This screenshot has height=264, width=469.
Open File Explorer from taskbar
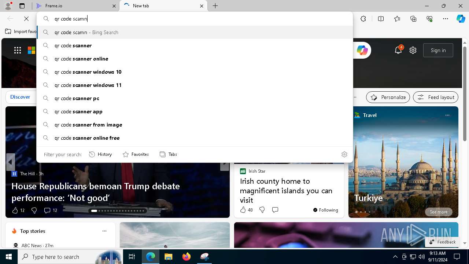(168, 257)
